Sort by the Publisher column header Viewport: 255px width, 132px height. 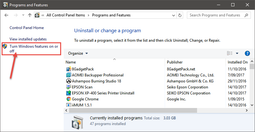coord(175,62)
